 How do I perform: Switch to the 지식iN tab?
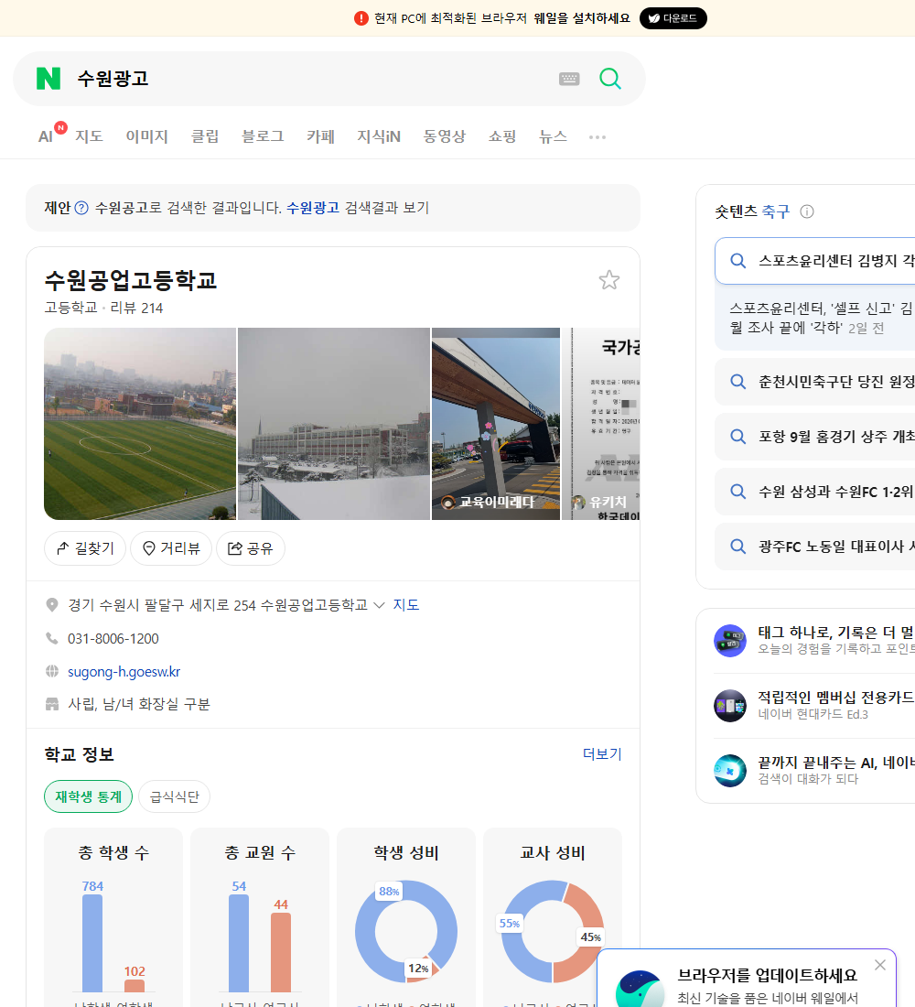[x=379, y=136]
